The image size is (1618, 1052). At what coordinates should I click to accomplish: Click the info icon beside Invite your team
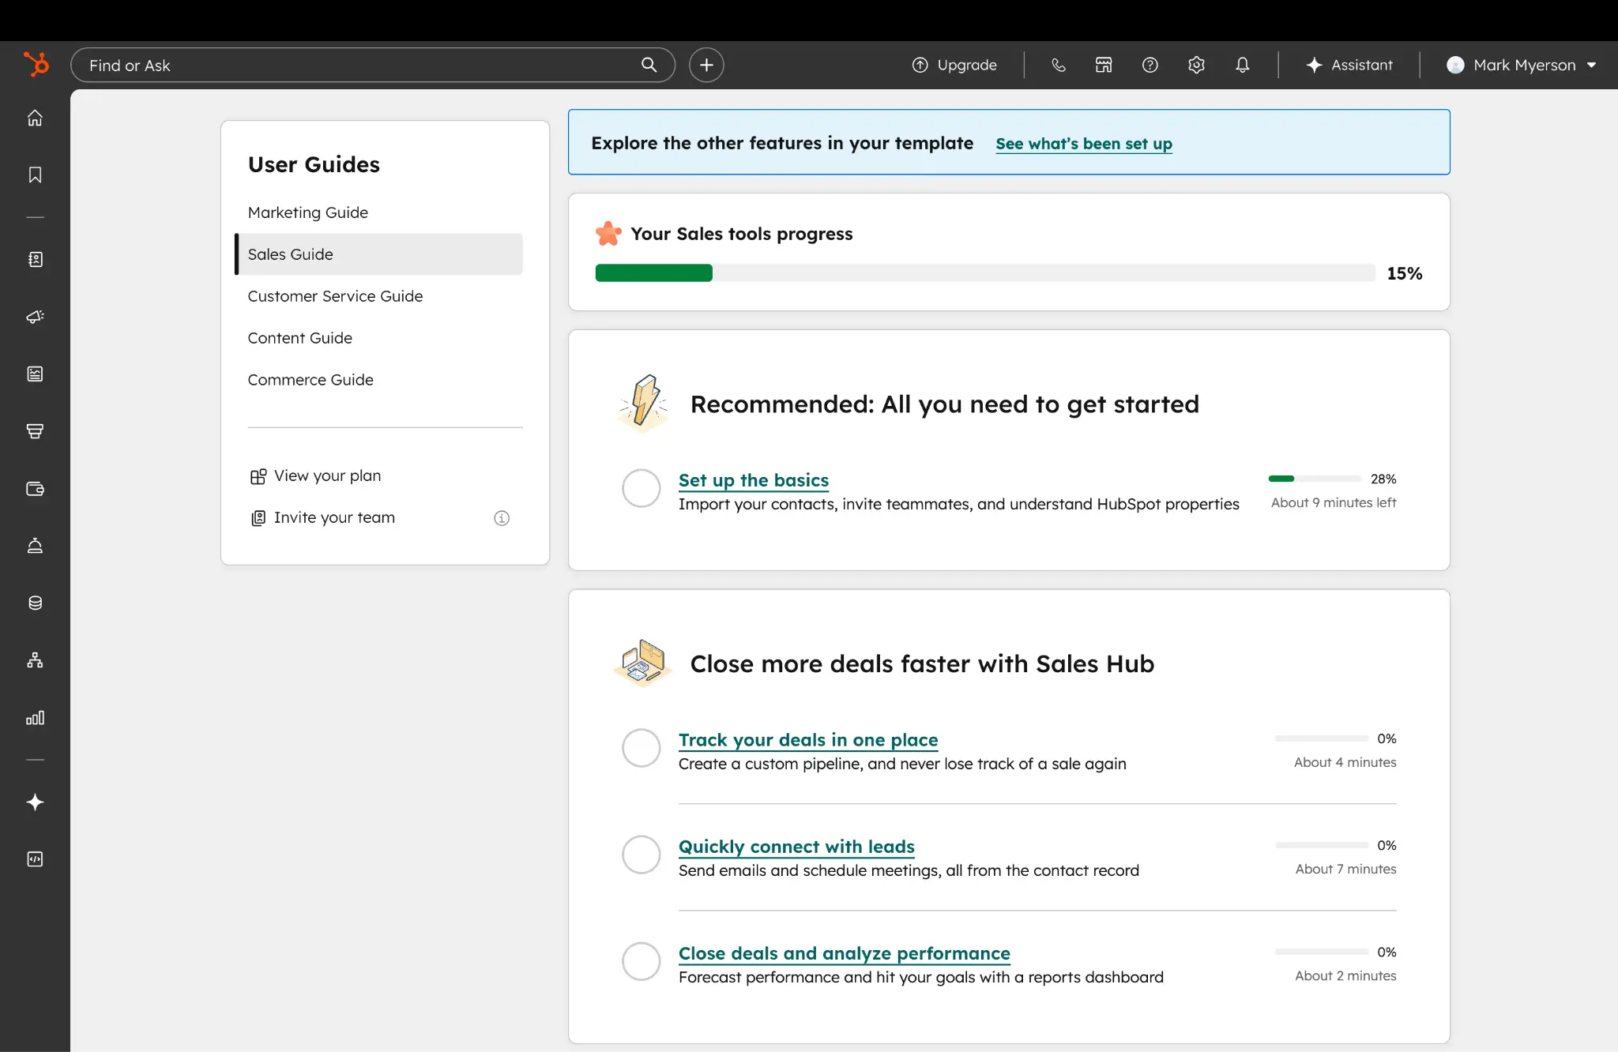501,518
